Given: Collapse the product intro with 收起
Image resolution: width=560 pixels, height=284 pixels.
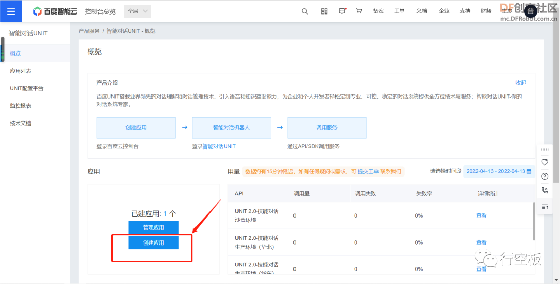Looking at the screenshot, I should (x=521, y=83).
